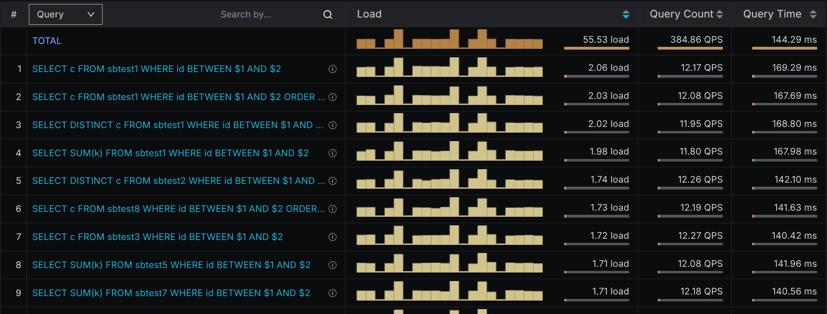Screen dimensions: 827x314
Task: Open SELECT SUM(k) FROM sbtest5 query
Action: [171, 265]
